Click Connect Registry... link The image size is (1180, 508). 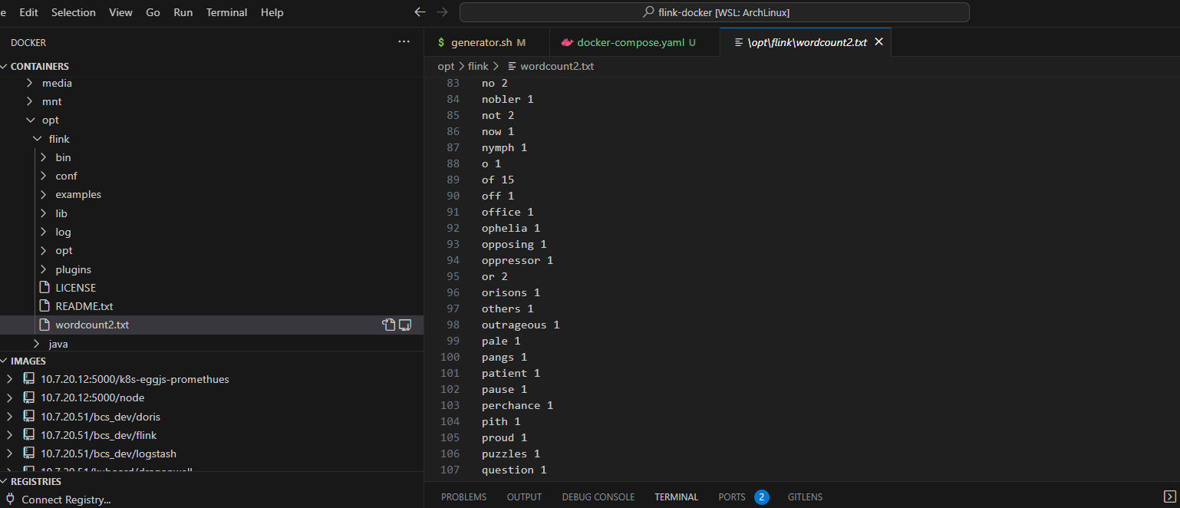tap(66, 500)
